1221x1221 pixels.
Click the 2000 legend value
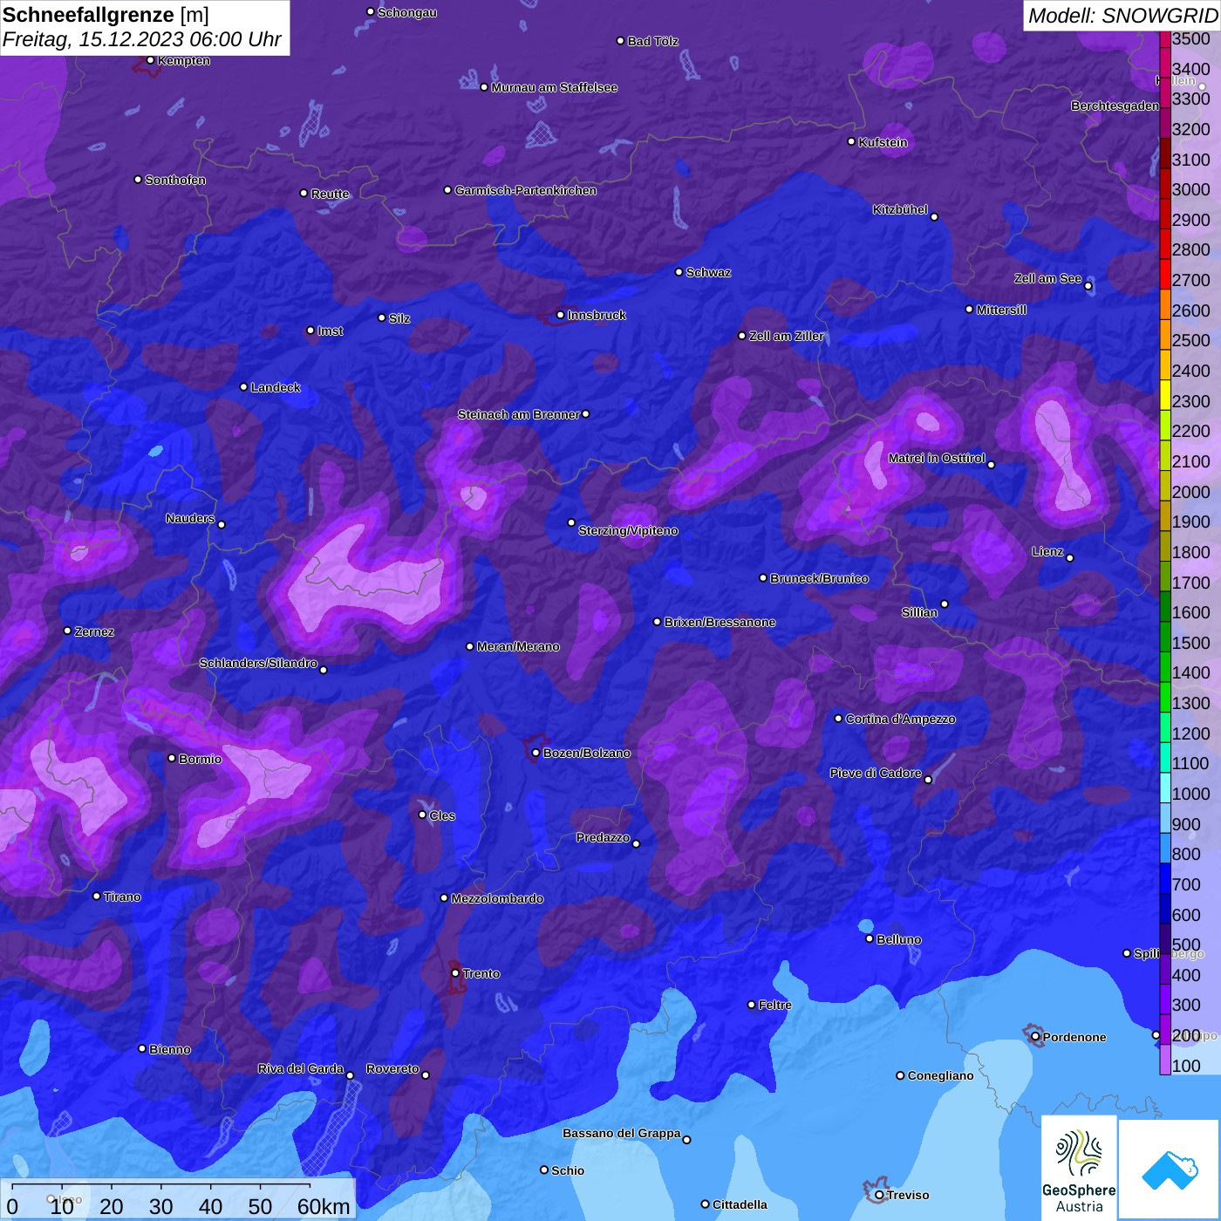(1191, 492)
